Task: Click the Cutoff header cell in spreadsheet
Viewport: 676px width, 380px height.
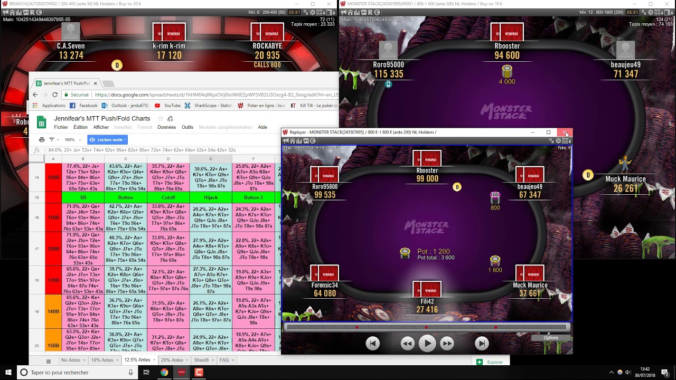Action: (168, 197)
